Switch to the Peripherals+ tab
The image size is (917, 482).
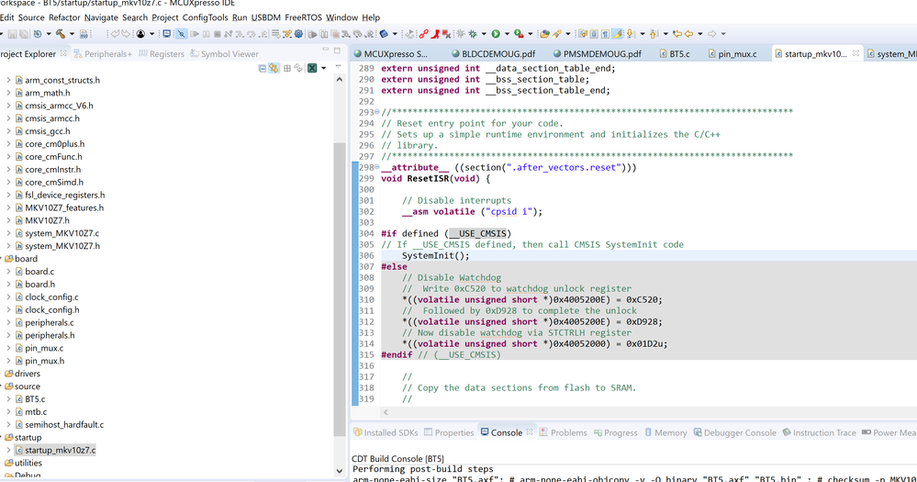103,54
